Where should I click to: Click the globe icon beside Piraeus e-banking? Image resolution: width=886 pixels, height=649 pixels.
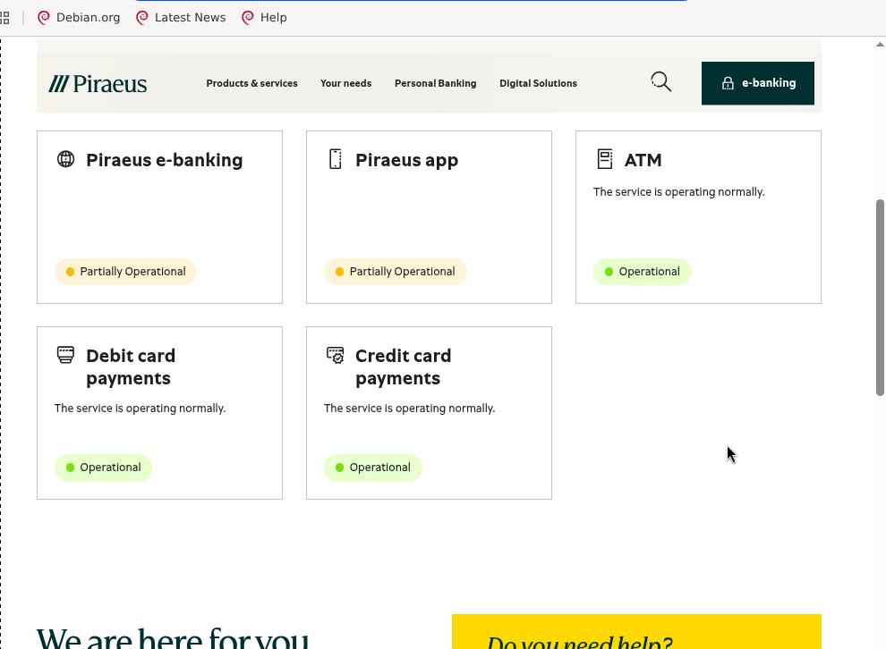65,159
